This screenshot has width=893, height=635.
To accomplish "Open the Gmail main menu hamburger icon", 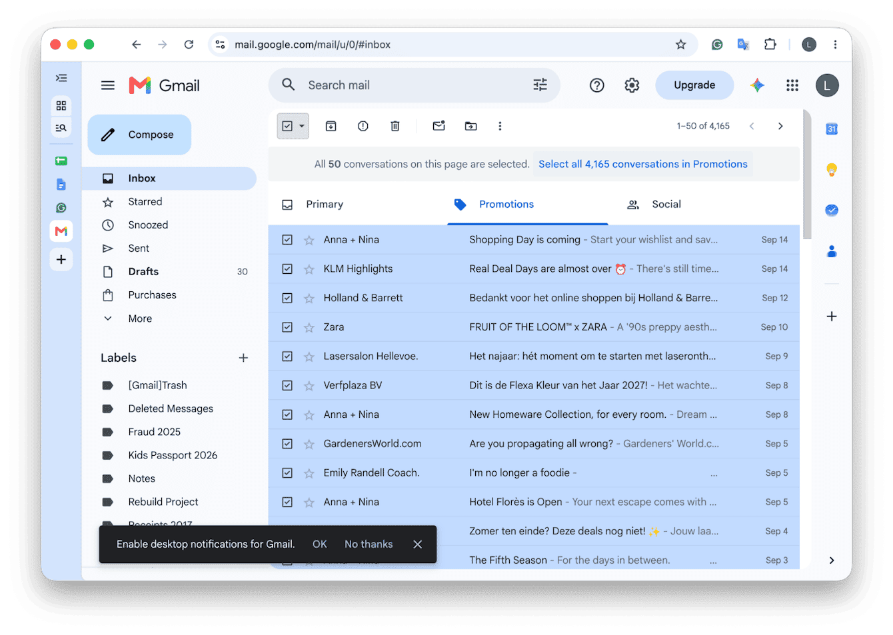I will (108, 85).
